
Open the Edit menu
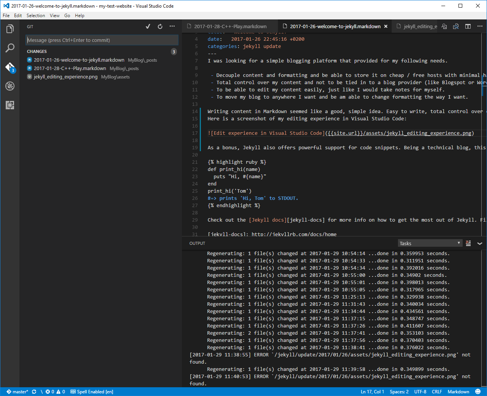coord(18,16)
